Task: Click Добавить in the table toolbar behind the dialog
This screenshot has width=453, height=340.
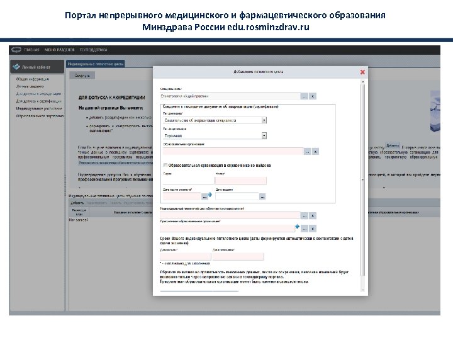Action: point(77,203)
